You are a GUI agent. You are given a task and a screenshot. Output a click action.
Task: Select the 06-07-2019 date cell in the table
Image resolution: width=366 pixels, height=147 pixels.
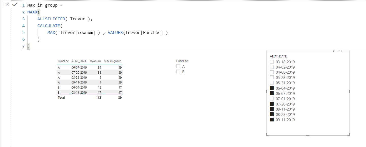point(79,68)
